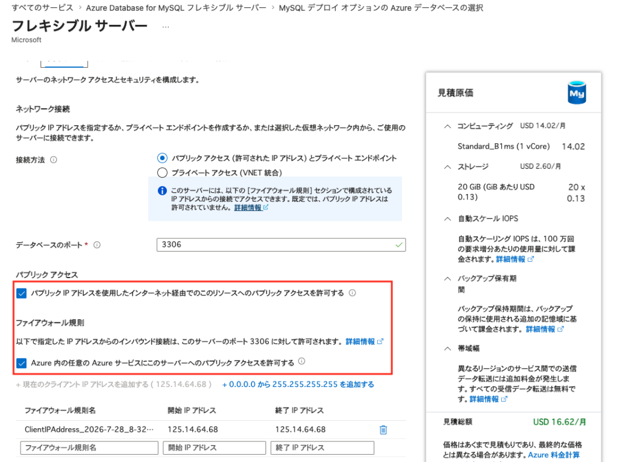This screenshot has height=462, width=619.
Task: Click info icon after Azure サービス access checkbox label
Action: point(302,361)
